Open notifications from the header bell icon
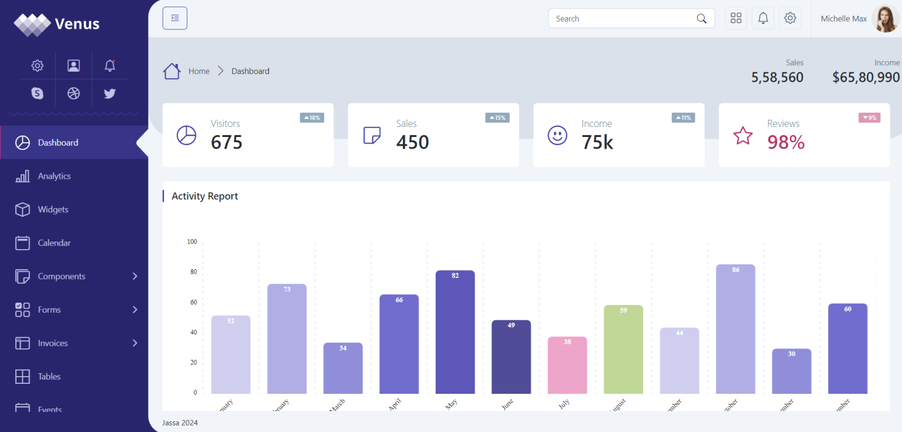 [763, 18]
